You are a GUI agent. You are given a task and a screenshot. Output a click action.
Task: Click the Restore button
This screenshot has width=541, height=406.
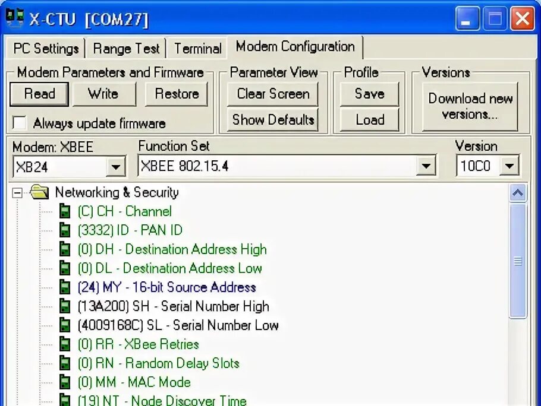coord(177,94)
